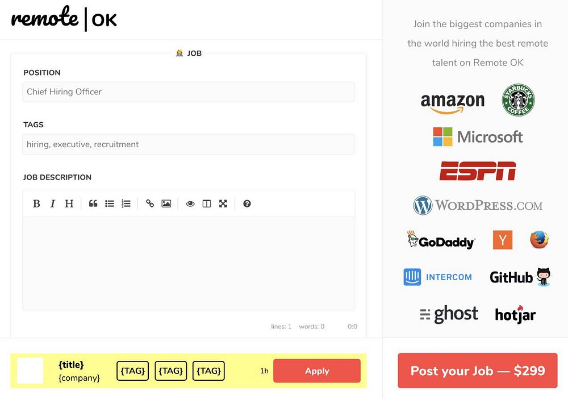Create a numbered list
This screenshot has width=568, height=399.
(x=126, y=203)
